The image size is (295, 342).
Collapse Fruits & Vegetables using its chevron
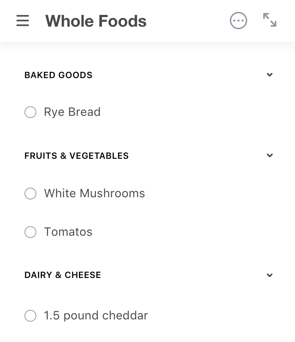coord(269,155)
